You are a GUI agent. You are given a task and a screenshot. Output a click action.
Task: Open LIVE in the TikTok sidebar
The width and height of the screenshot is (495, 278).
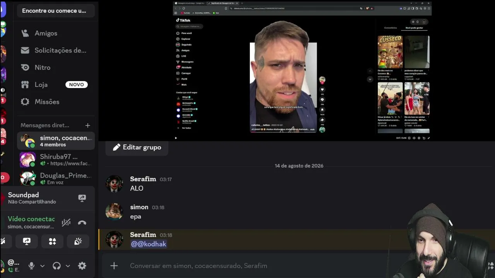click(x=181, y=56)
